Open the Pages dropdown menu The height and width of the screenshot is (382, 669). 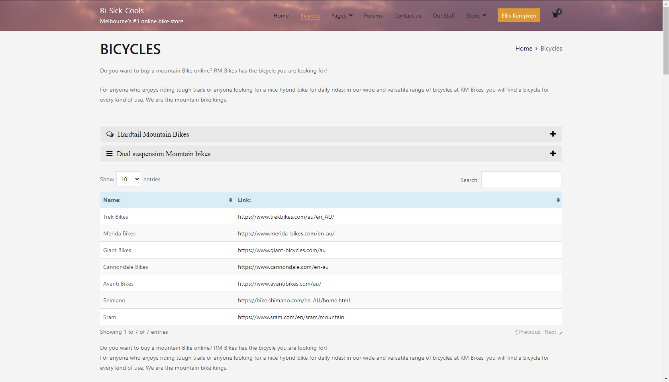pos(342,16)
